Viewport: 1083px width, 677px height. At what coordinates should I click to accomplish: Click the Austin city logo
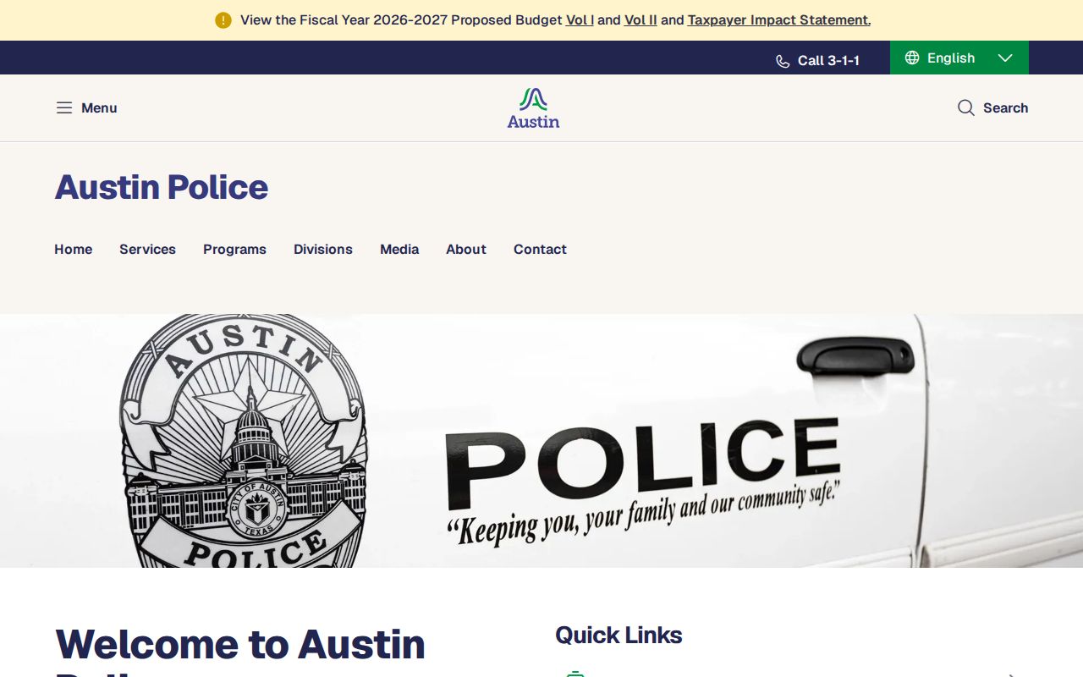pyautogui.click(x=533, y=108)
